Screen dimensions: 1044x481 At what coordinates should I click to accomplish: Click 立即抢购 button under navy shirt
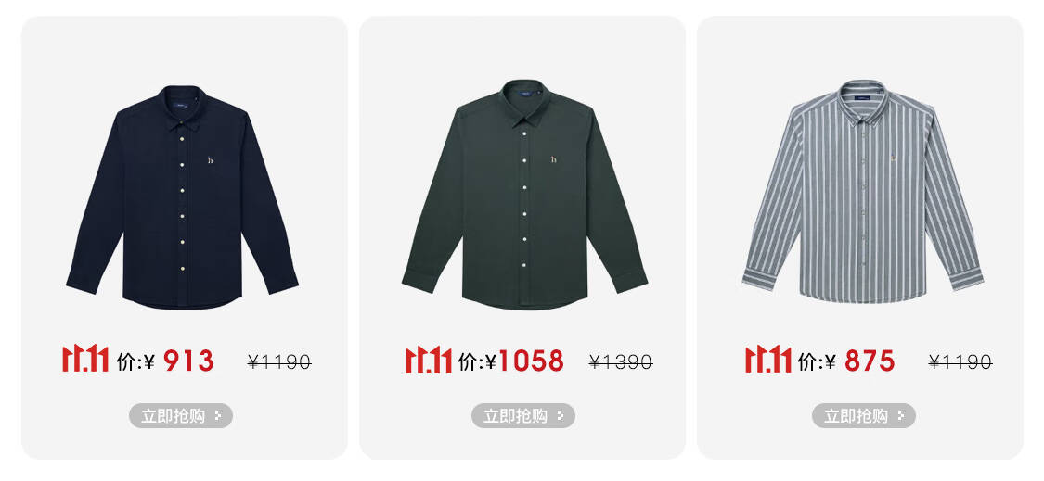181,416
